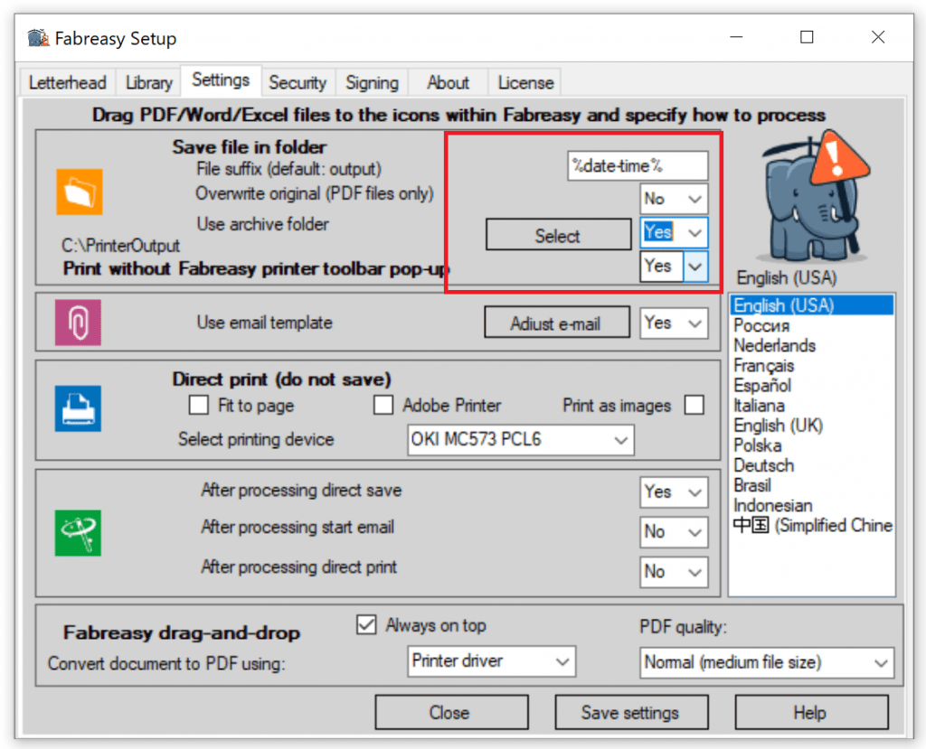Expand the Convert document to PDF dropdown

tap(491, 661)
